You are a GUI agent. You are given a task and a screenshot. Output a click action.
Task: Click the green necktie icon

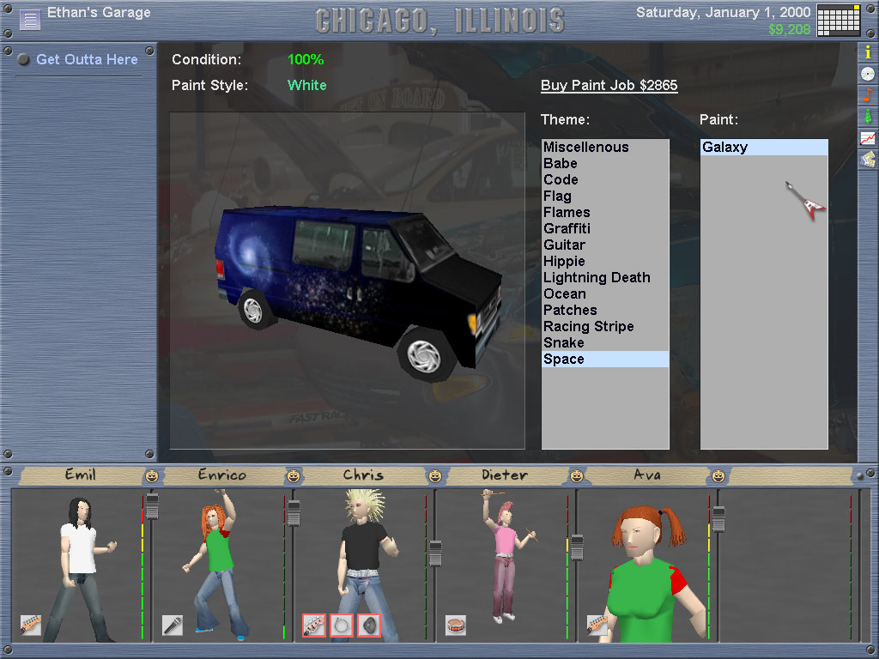[x=868, y=116]
